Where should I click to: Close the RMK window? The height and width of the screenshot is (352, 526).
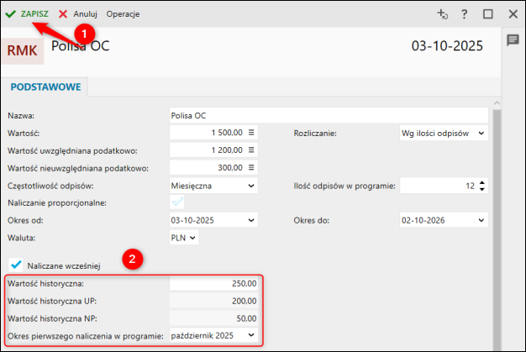[513, 14]
